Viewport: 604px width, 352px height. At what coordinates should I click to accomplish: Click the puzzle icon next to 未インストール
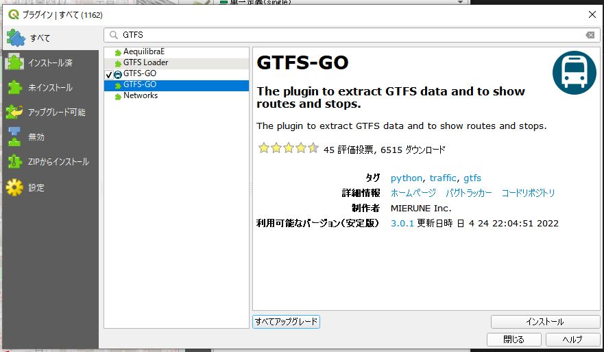(x=14, y=87)
